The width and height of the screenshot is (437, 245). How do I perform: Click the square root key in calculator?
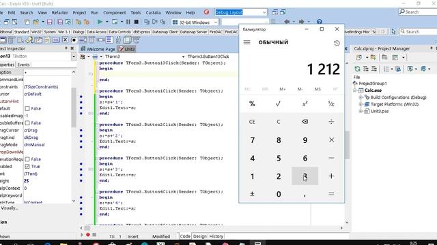coord(278,103)
